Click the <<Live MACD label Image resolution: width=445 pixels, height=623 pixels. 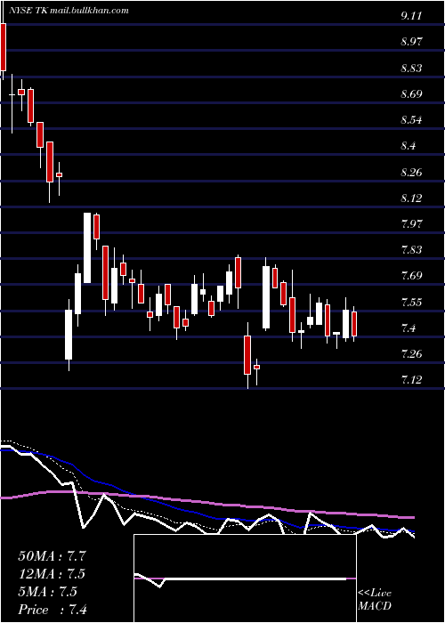click(x=375, y=600)
